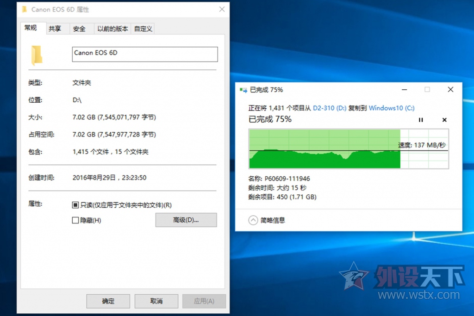Collapse to brief info with the chevron
This screenshot has width=474, height=316.
[253, 220]
